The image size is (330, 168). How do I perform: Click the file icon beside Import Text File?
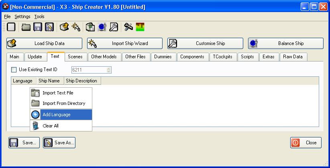(35, 93)
